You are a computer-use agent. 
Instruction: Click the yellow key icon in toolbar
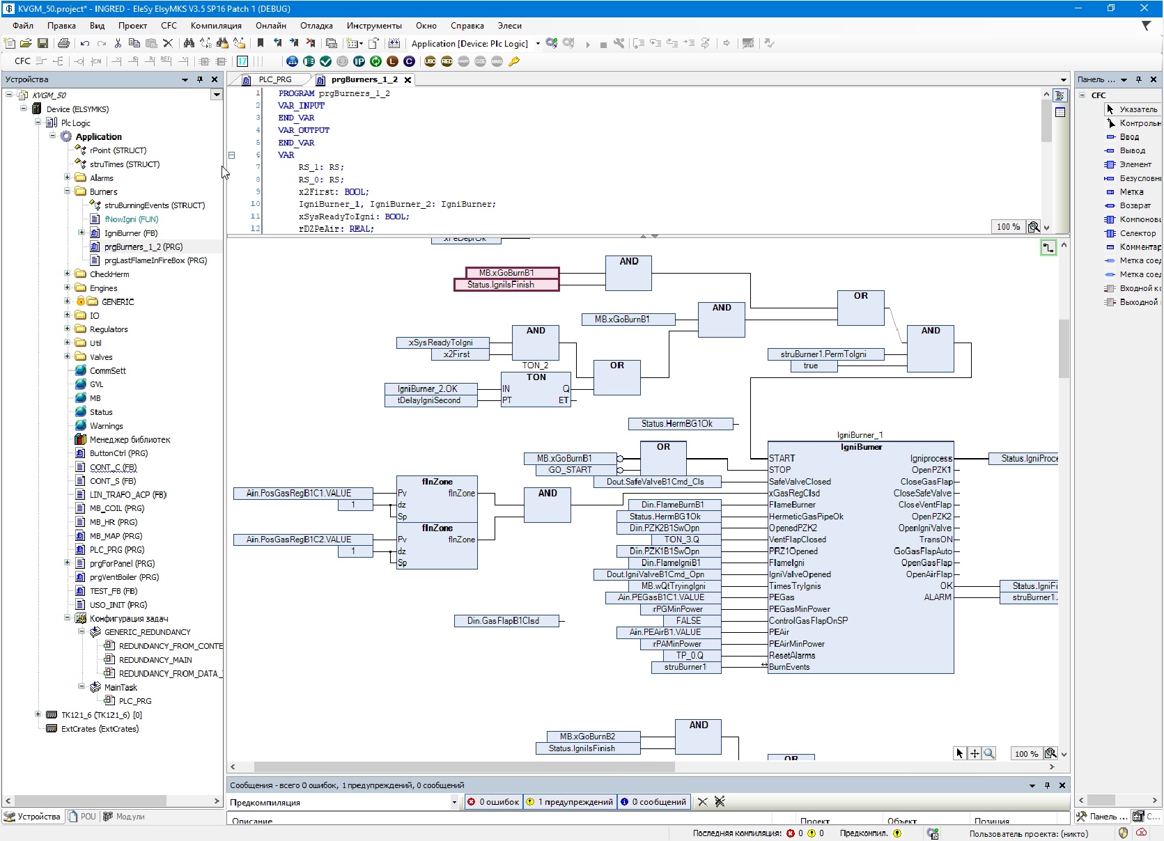514,61
